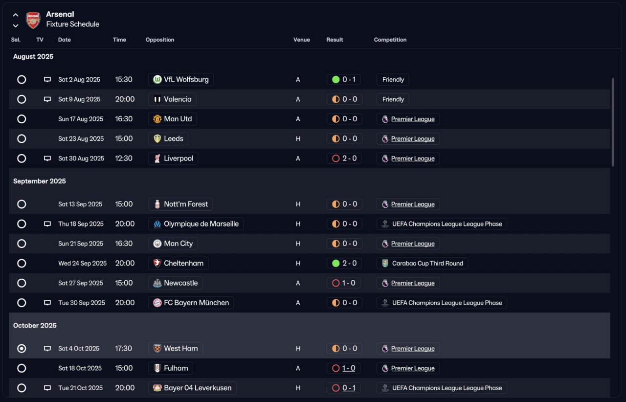Click Carabao Cup competition logo icon
The height and width of the screenshot is (402, 626).
coord(385,263)
